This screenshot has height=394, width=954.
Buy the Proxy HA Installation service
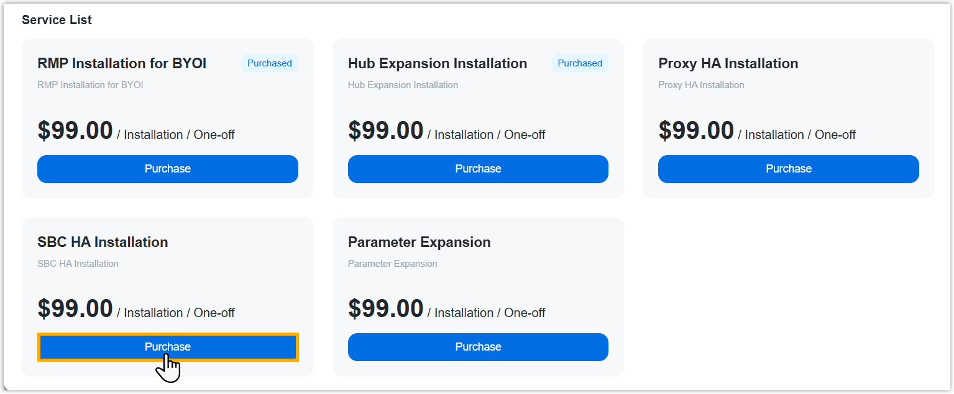(788, 169)
